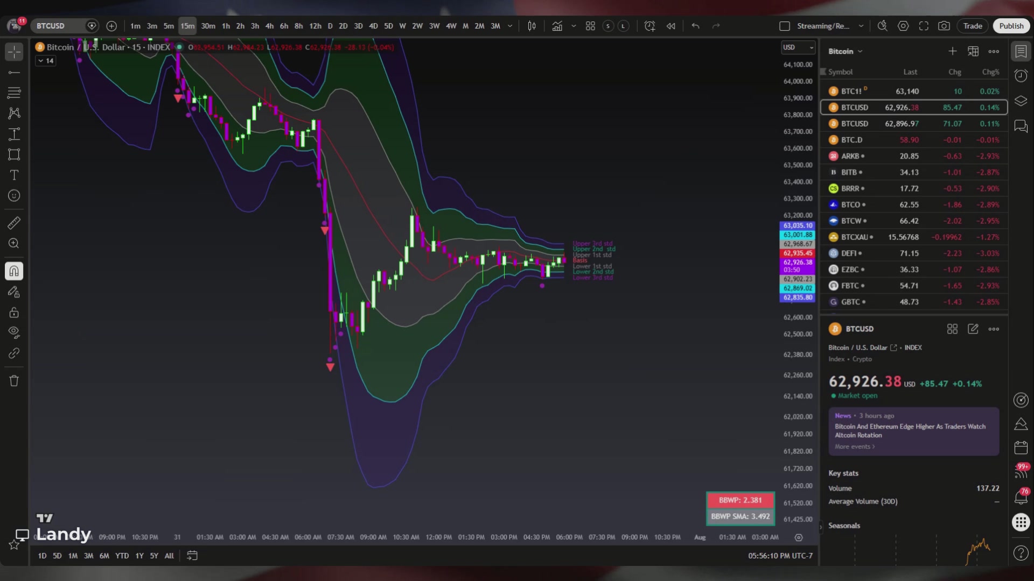Open the indicator templates dropdown arrow
The height and width of the screenshot is (581, 1034).
(574, 26)
